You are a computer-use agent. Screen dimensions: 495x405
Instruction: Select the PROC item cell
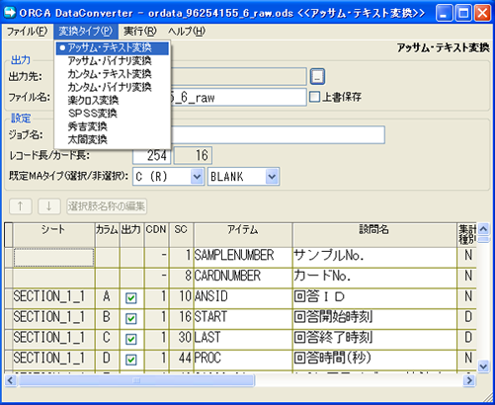tap(243, 360)
